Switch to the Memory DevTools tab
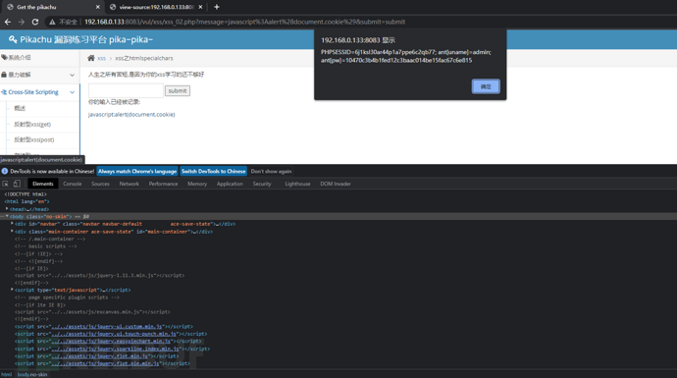Image resolution: width=677 pixels, height=378 pixels. coord(197,184)
